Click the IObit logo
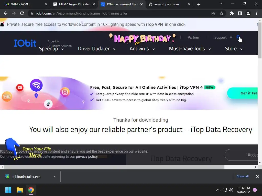The width and height of the screenshot is (262, 196). tap(25, 43)
